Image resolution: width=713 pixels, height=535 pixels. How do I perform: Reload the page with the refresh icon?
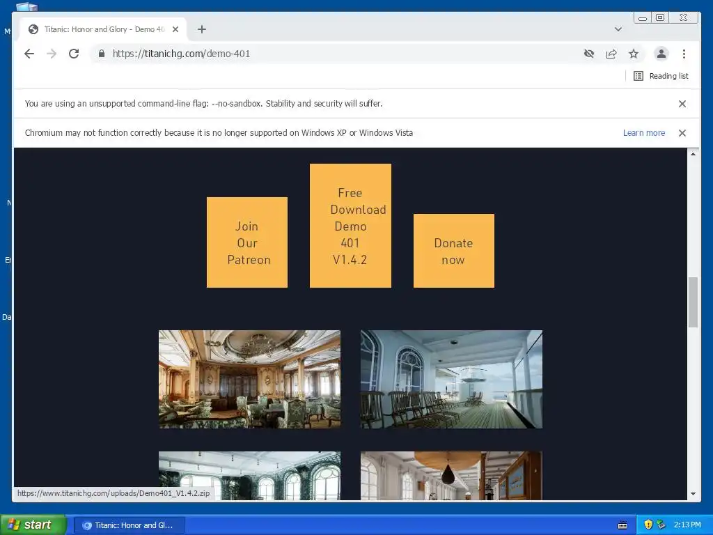pyautogui.click(x=74, y=54)
